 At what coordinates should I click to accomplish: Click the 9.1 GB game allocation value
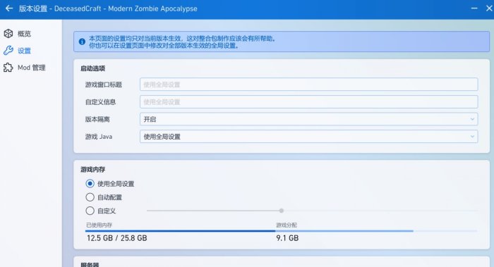(287, 238)
